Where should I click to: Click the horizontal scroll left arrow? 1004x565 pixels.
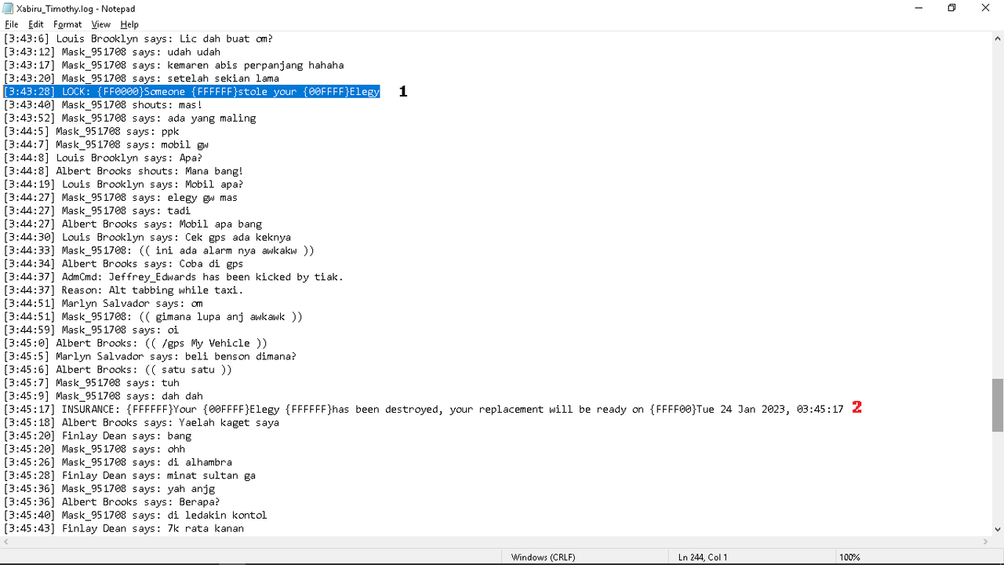(x=6, y=542)
